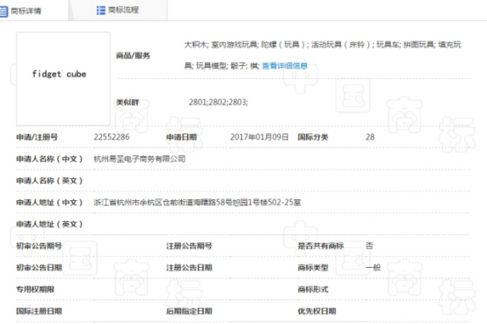Click the 申请人名称（英文） label
Screen dimensions: 487x324
(x=49, y=181)
